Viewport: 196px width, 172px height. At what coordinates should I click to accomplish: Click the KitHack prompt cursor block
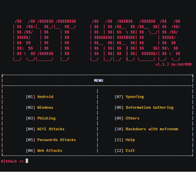tap(27, 161)
